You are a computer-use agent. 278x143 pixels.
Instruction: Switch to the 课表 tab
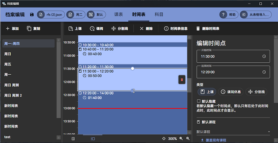(118, 15)
